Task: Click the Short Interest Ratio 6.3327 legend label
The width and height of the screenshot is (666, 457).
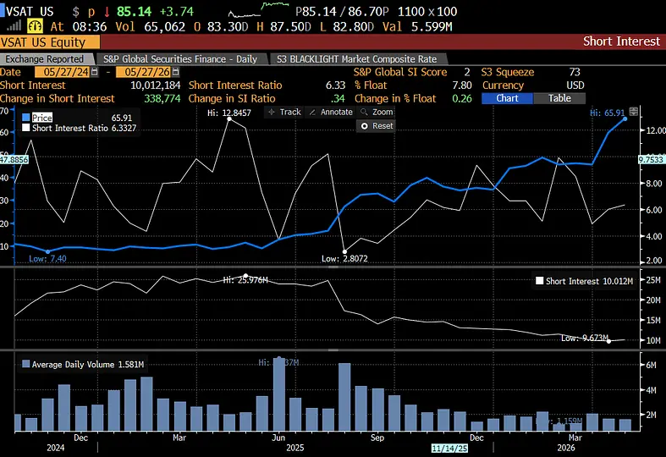Action: click(84, 128)
